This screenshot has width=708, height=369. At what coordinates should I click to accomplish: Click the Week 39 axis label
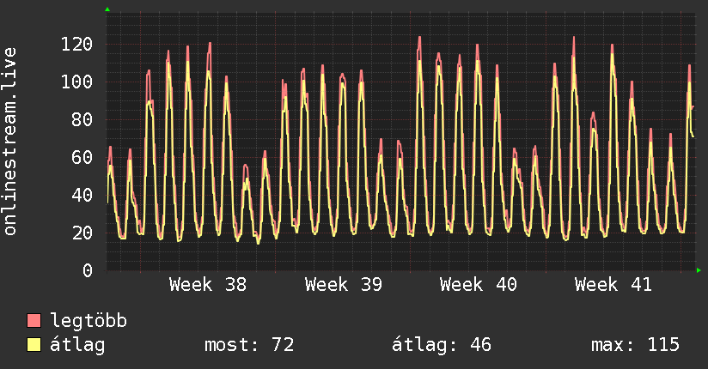point(344,285)
